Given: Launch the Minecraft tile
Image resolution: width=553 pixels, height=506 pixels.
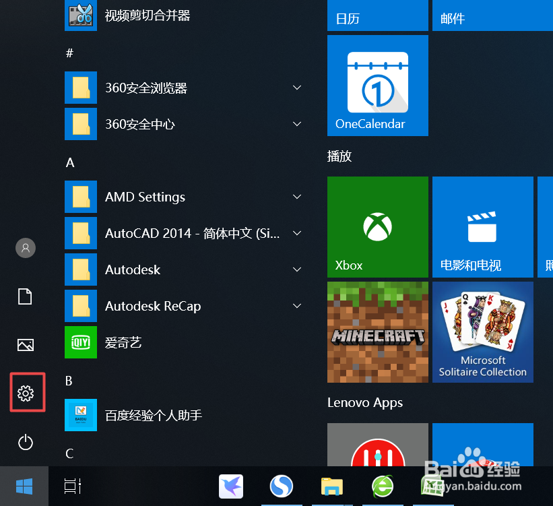Looking at the screenshot, I should pos(378,332).
